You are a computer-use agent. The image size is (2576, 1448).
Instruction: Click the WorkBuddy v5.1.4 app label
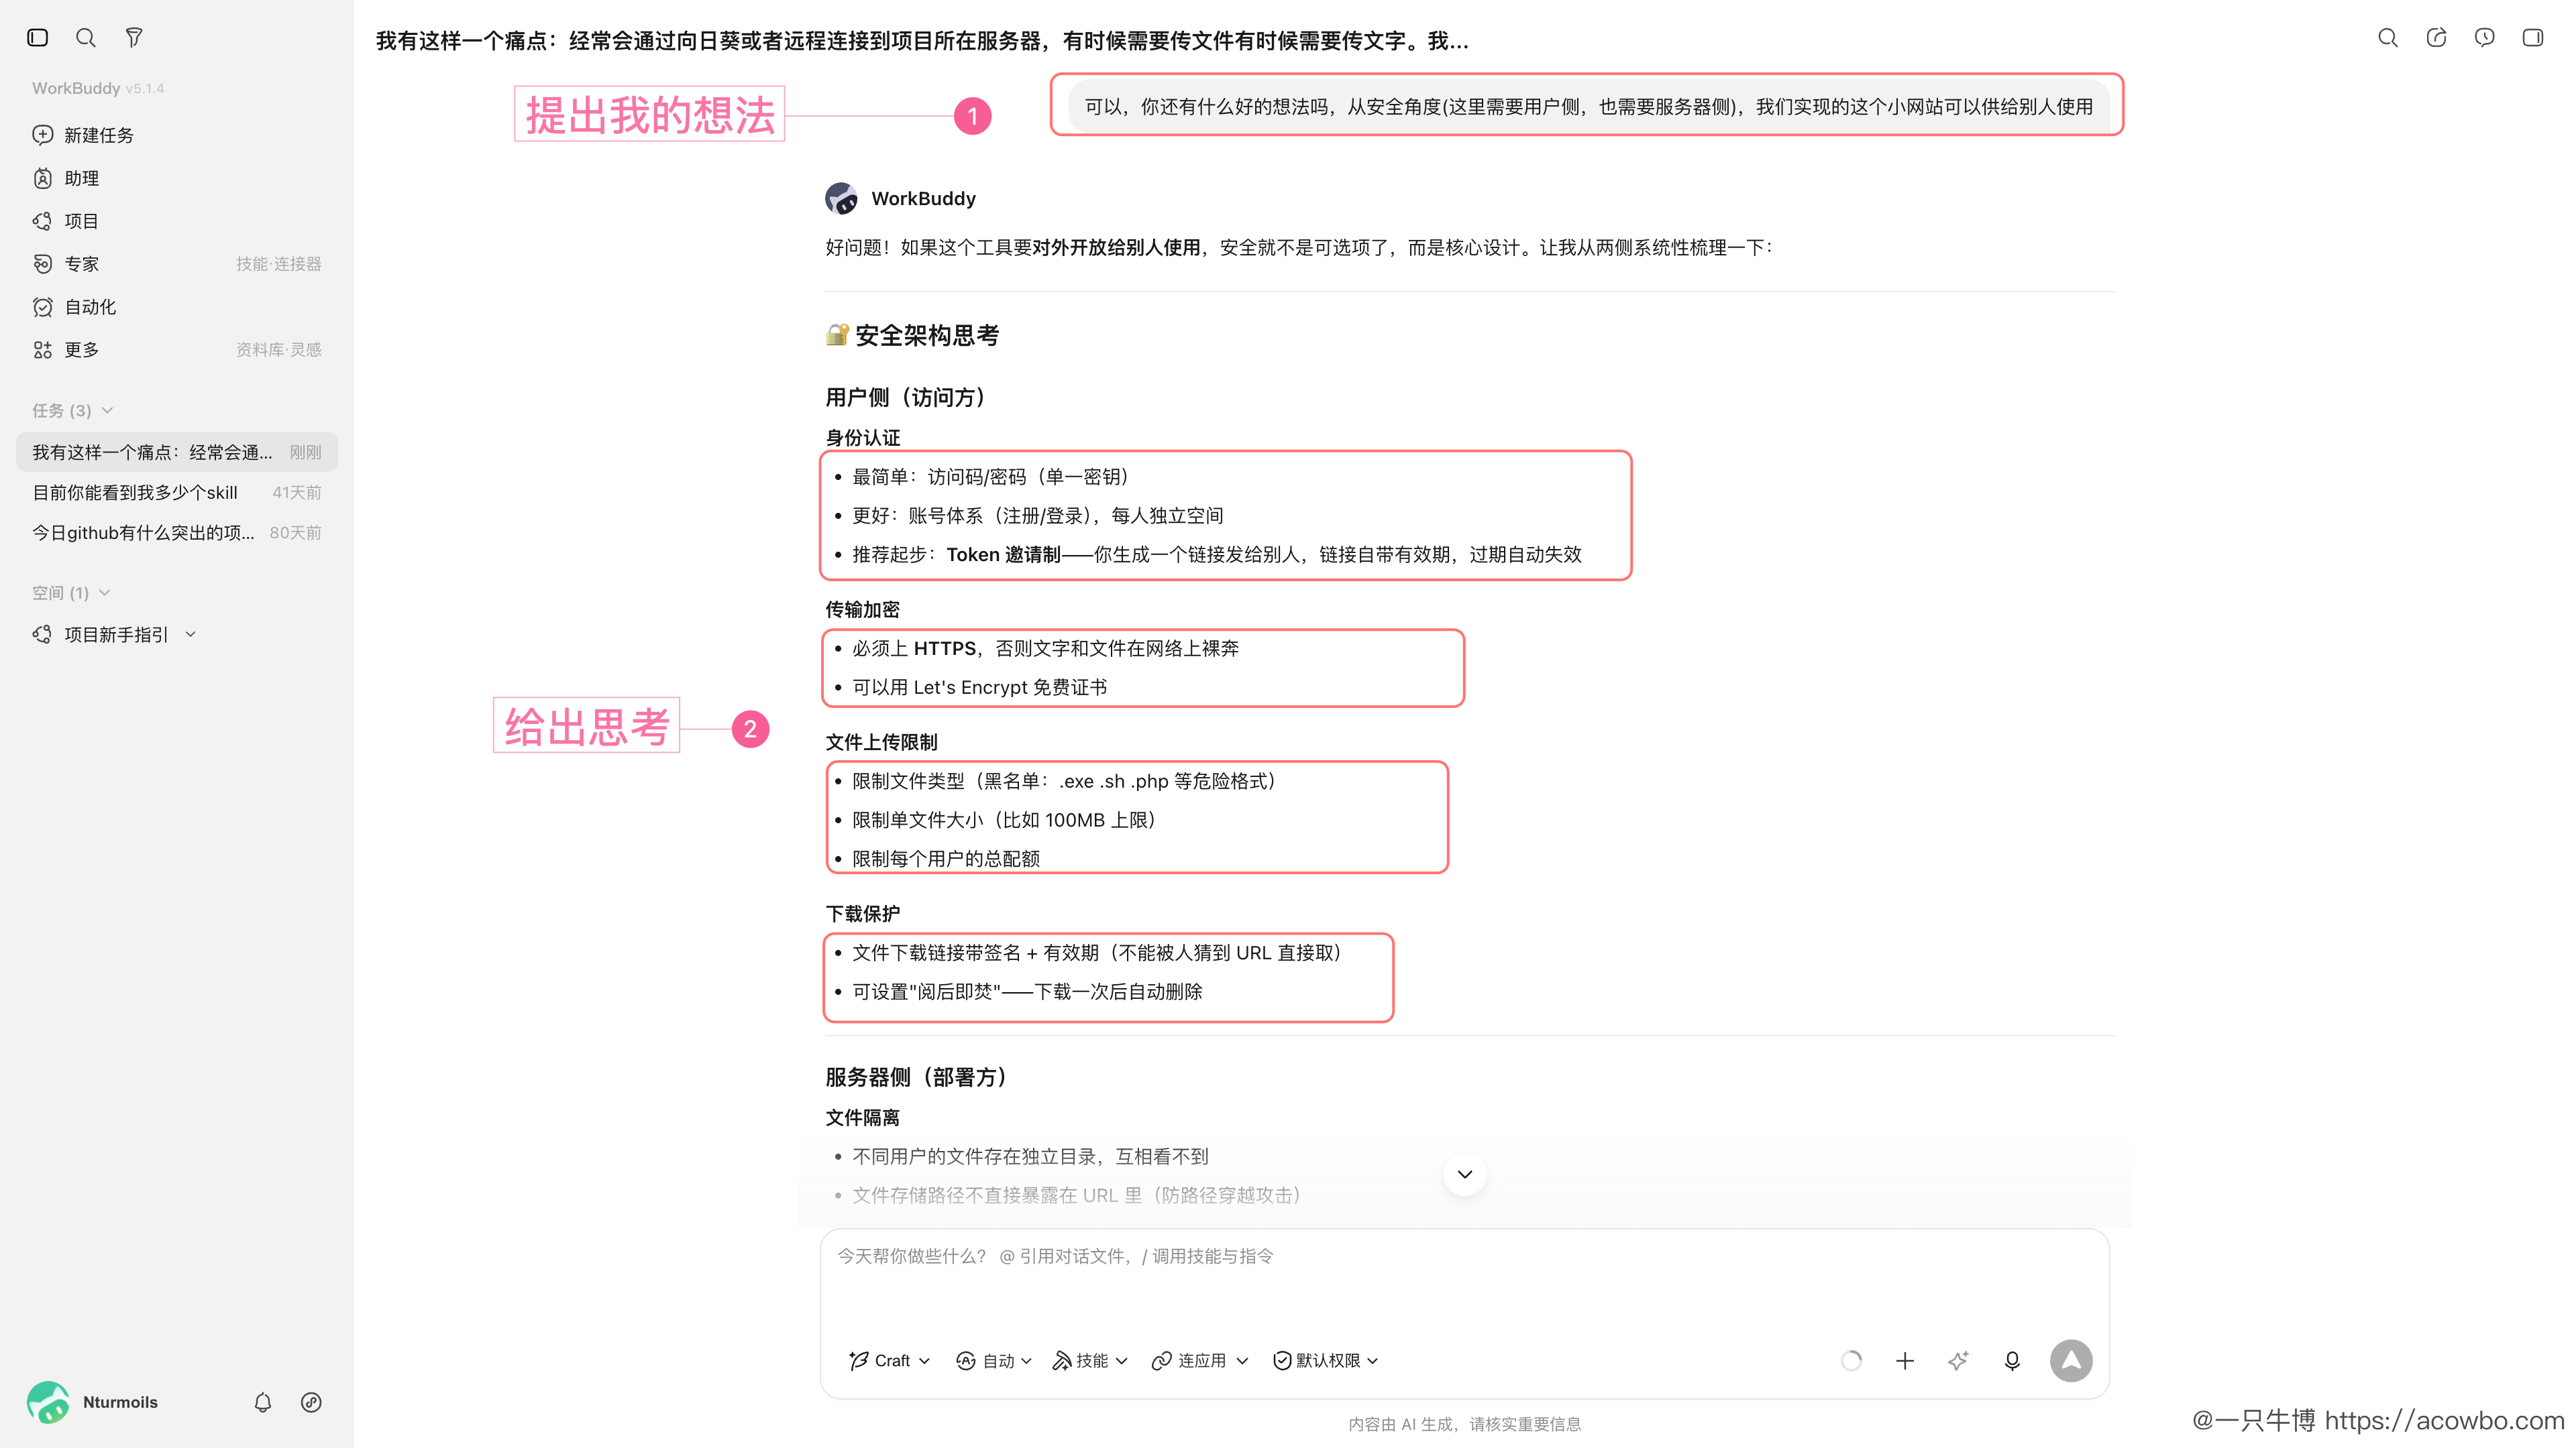(x=98, y=88)
